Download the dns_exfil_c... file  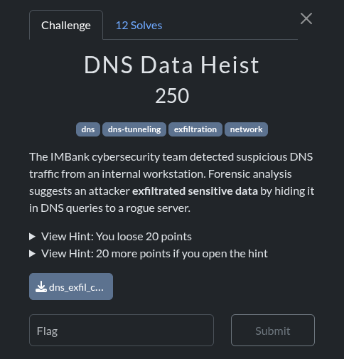click(x=71, y=286)
